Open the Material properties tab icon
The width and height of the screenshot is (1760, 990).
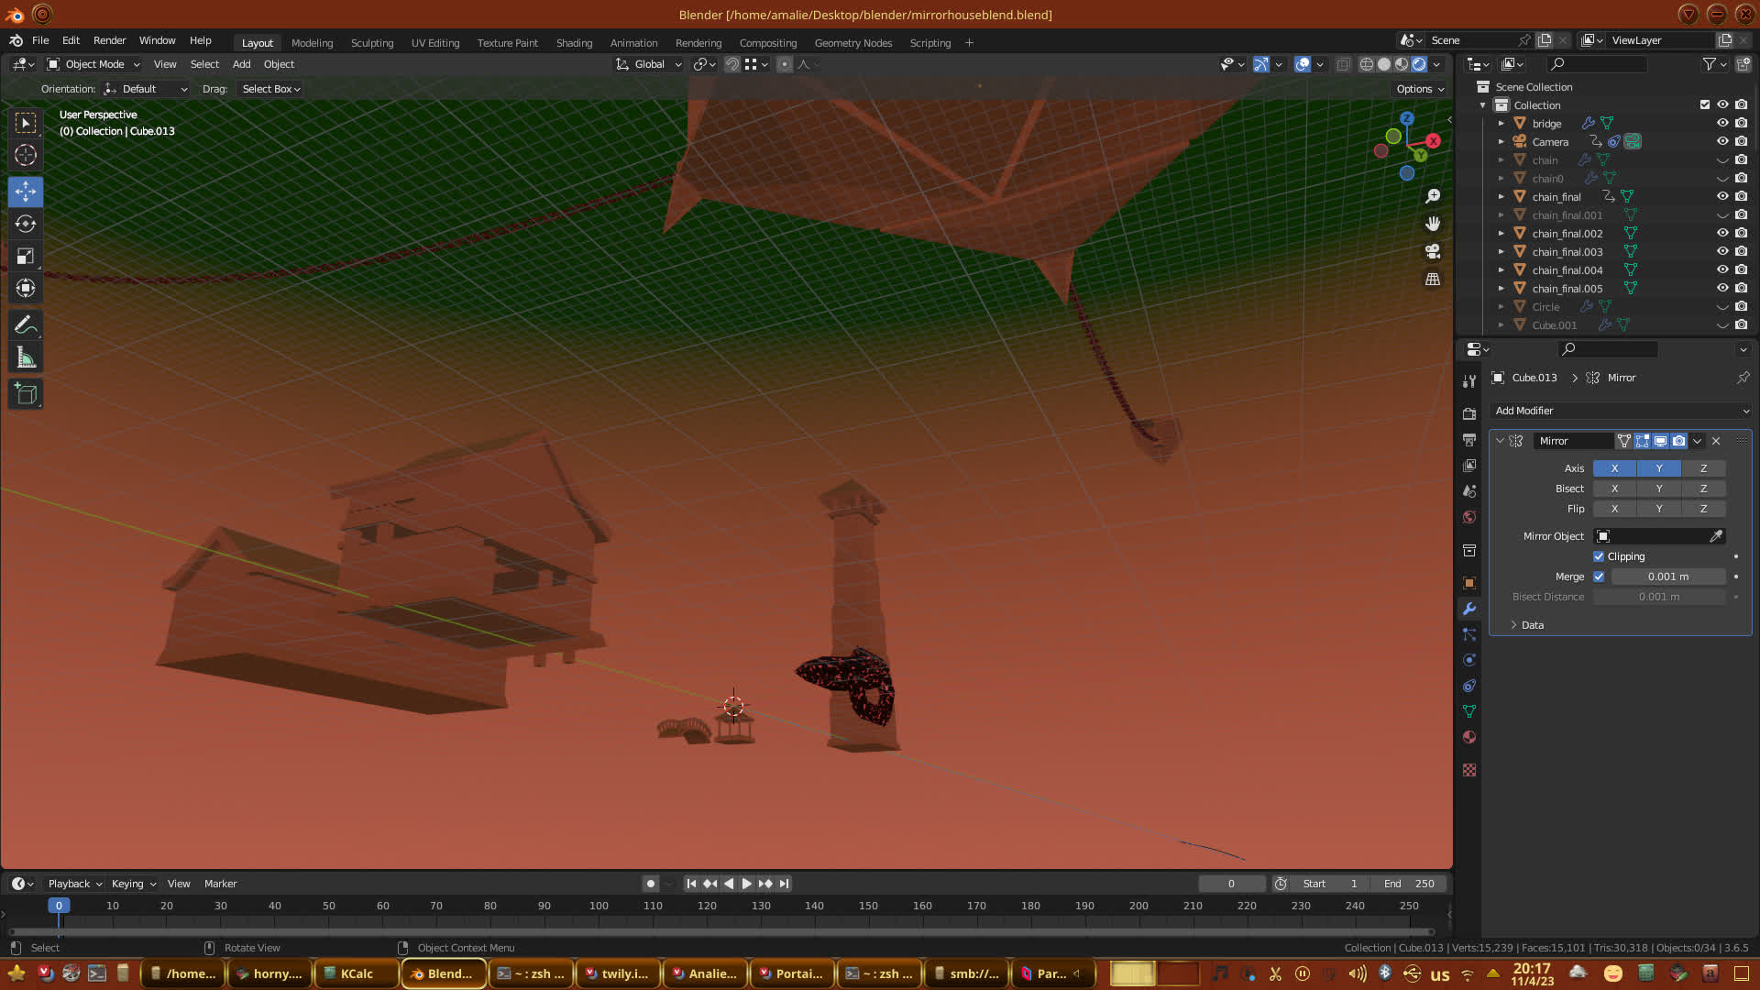1469,737
